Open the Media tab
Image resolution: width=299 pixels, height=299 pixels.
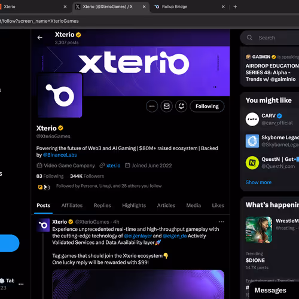click(x=194, y=206)
